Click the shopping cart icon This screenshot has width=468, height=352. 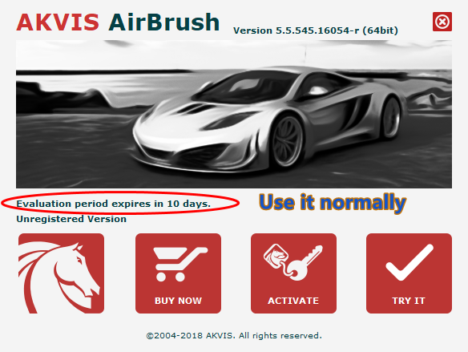[x=180, y=264]
